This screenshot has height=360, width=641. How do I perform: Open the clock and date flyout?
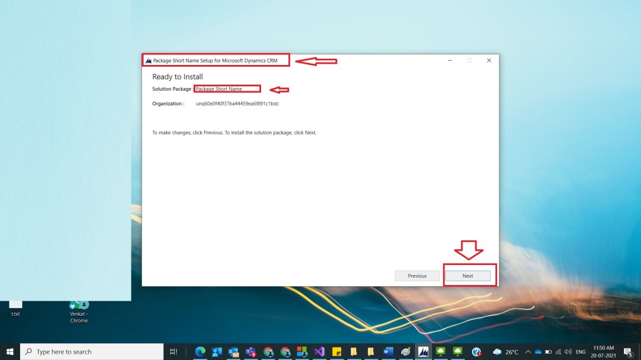point(602,352)
